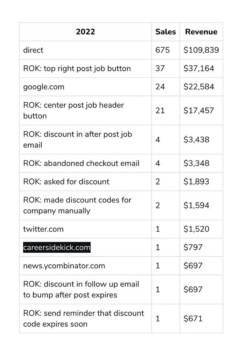Click the Revenue column header

point(201,32)
